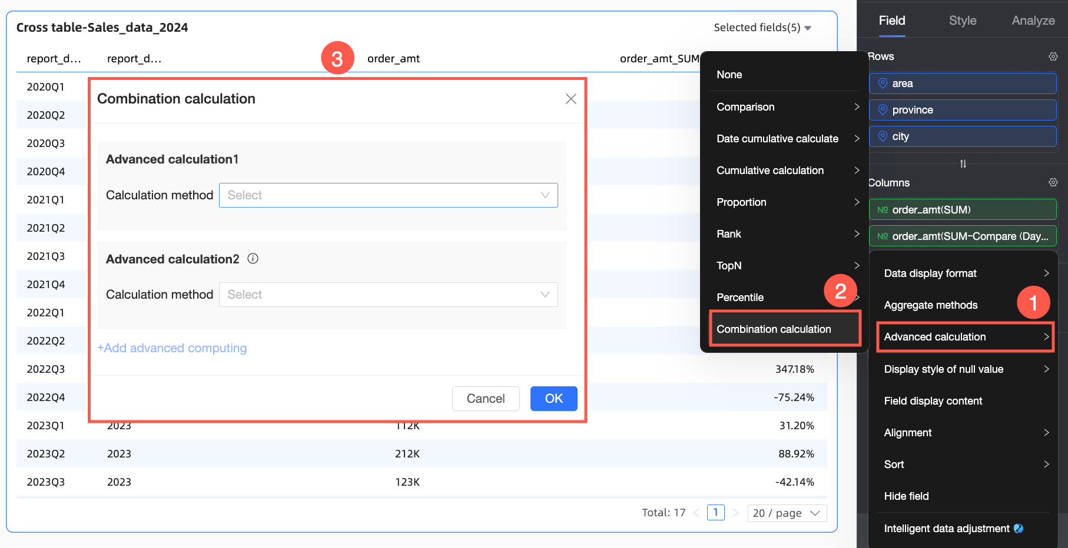
Task: Open Columns section settings gear
Action: (1053, 182)
